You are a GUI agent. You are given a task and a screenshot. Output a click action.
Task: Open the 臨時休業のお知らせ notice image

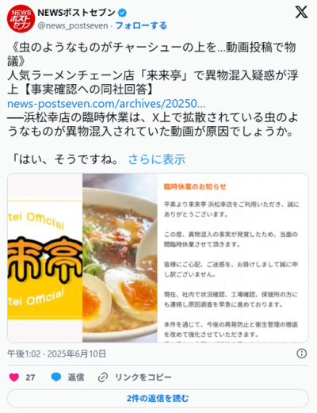pos(233,258)
